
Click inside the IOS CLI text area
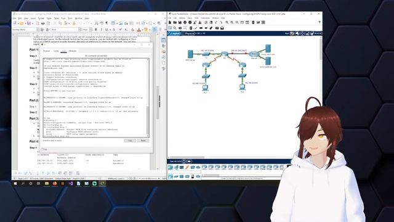tap(95, 97)
